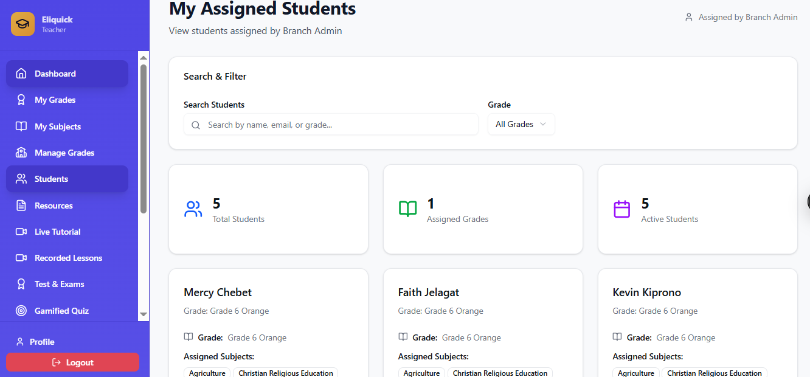The height and width of the screenshot is (377, 810).
Task: Click the search magnifier icon
Action: (x=196, y=125)
